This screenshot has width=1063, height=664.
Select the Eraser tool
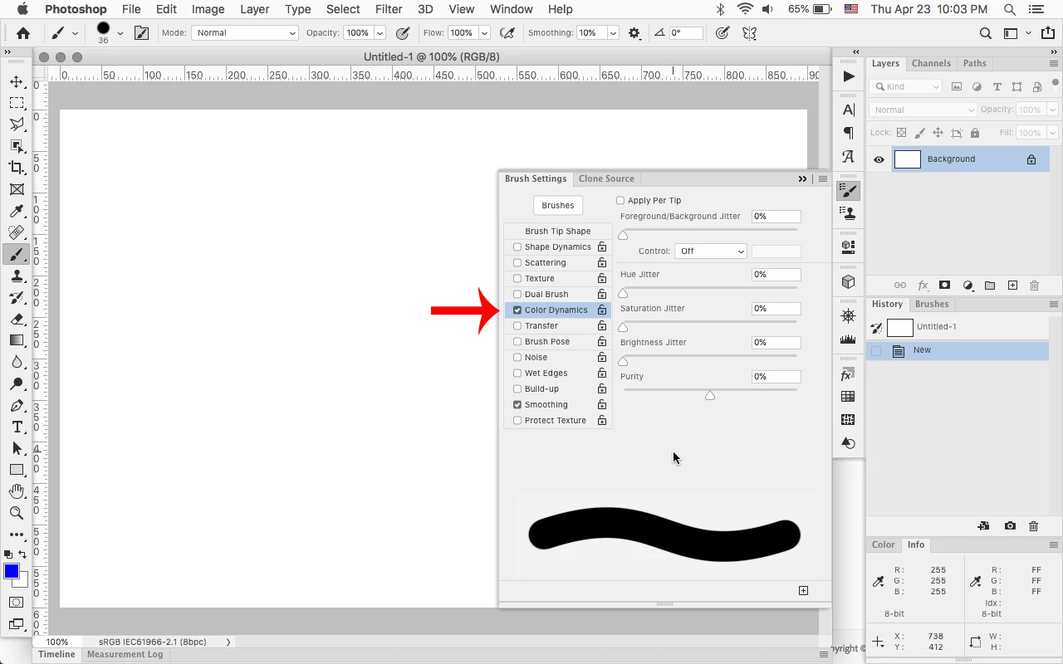point(17,319)
